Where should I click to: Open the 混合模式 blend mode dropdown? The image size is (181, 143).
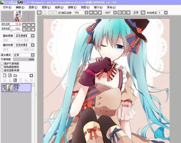[33, 55]
